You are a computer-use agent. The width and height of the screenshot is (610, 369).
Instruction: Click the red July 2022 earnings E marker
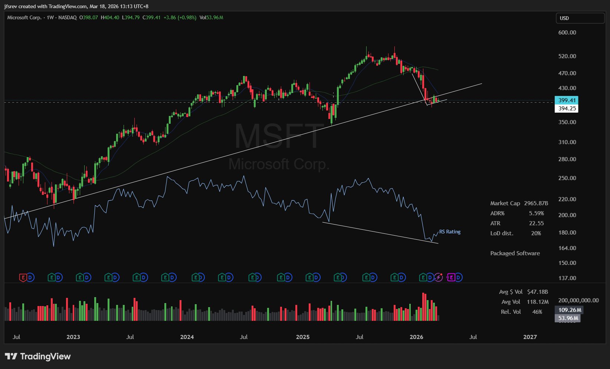click(23, 277)
